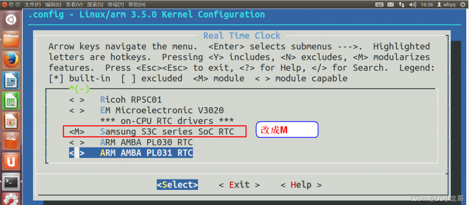Open the 文件(F) menu

click(x=33, y=5)
